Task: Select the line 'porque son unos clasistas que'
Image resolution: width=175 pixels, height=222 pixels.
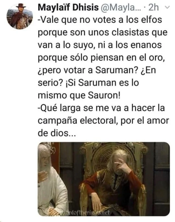Action: [x=103, y=32]
